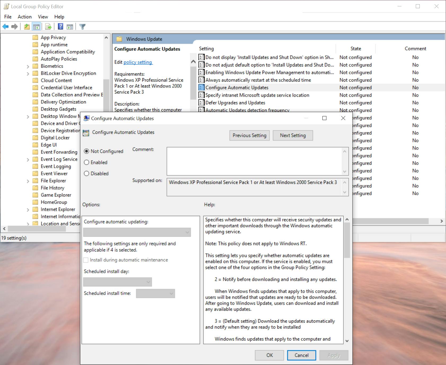The width and height of the screenshot is (446, 365).
Task: Click the Cloud Content folder icon
Action: point(35,80)
